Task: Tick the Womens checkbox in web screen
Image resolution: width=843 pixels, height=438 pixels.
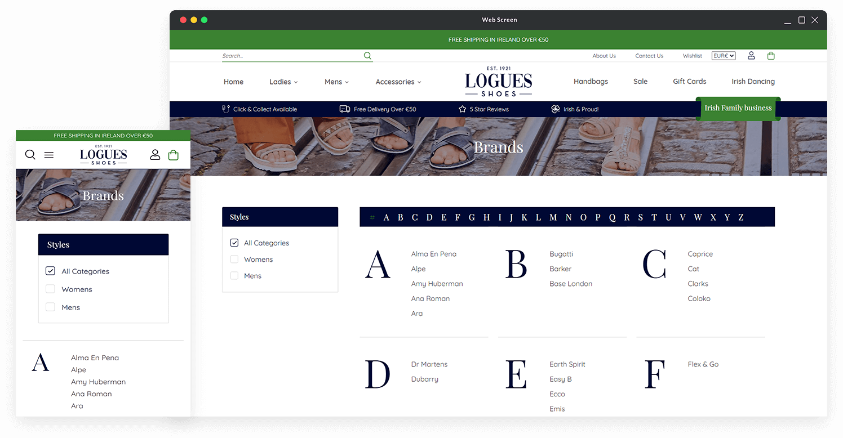Action: click(234, 259)
